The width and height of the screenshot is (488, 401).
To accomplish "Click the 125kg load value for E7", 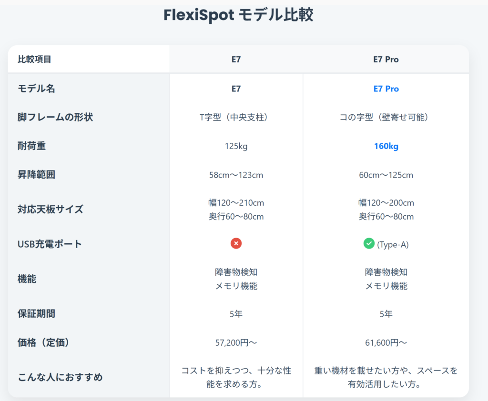I will (x=236, y=146).
